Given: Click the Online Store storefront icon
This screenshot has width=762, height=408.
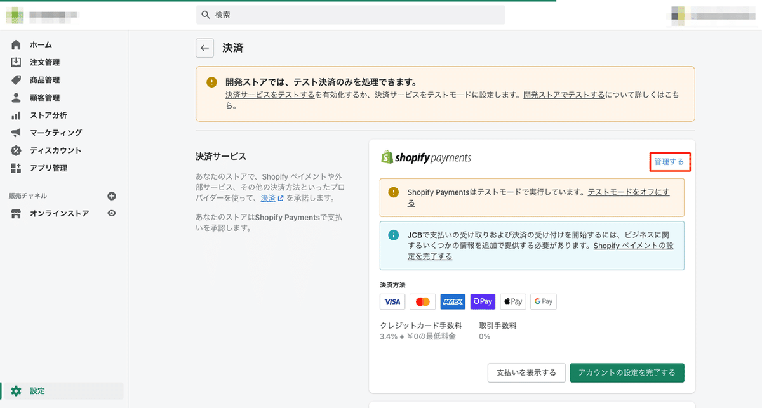Looking at the screenshot, I should point(16,214).
